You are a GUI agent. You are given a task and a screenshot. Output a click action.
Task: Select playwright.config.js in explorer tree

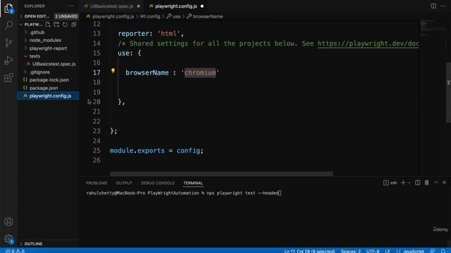point(48,96)
